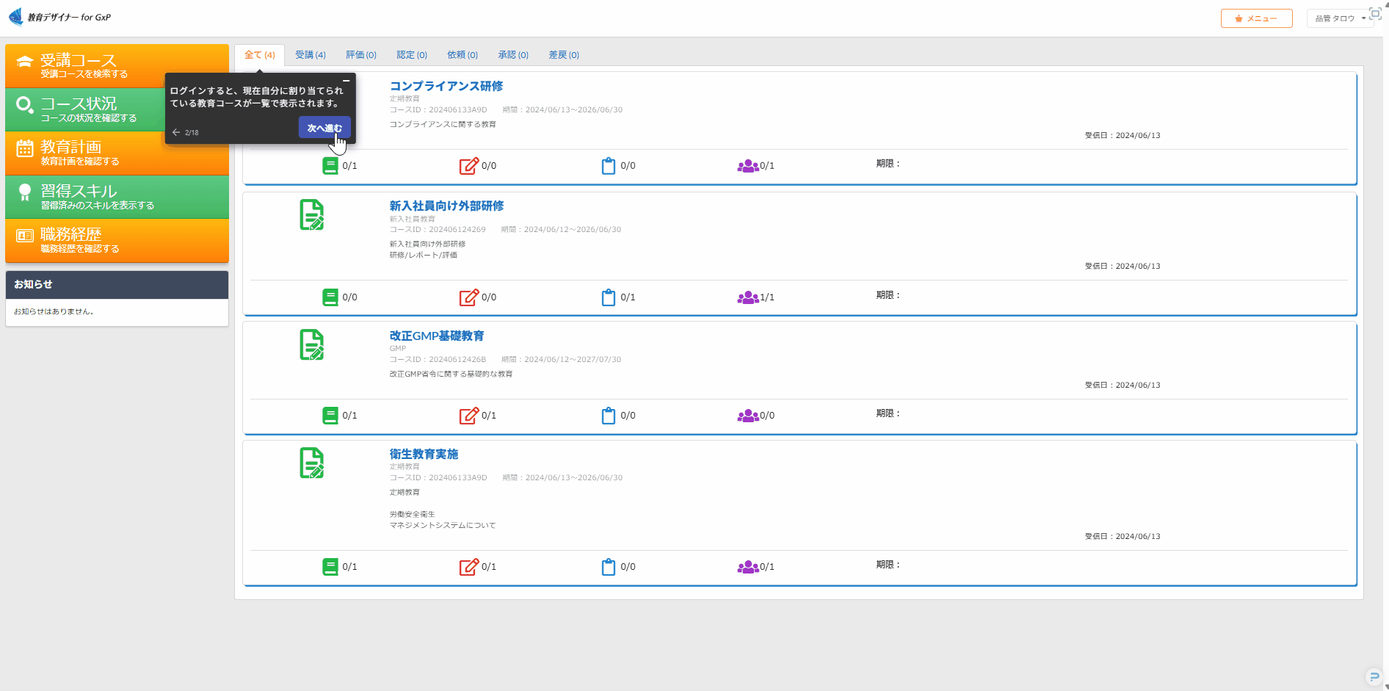
Task: Select the お知らせはありません。 notice text
Action: pos(55,311)
